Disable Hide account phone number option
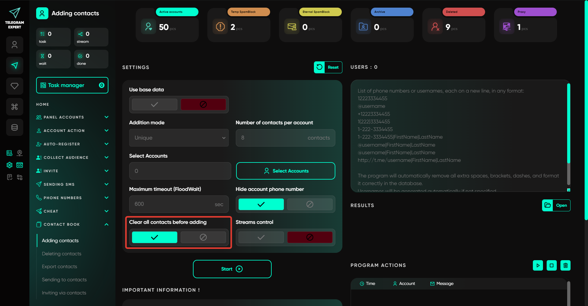Viewport: 588px width, 306px height. click(310, 204)
